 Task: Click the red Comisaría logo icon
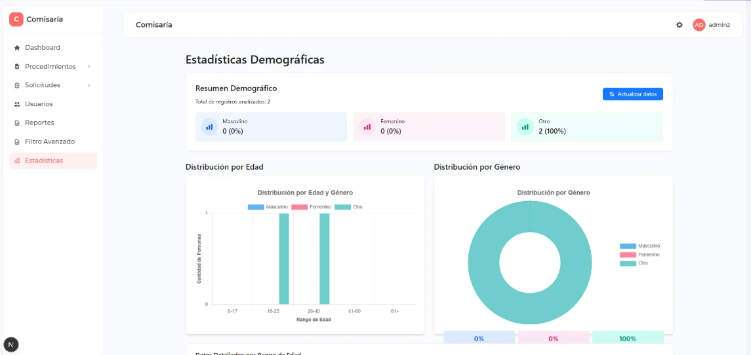point(16,20)
